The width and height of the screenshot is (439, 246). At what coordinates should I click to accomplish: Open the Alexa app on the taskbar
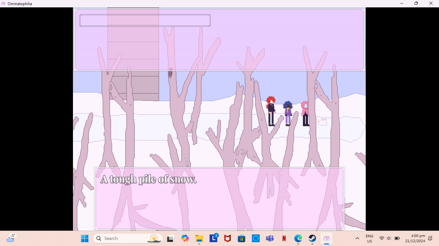[x=256, y=238]
